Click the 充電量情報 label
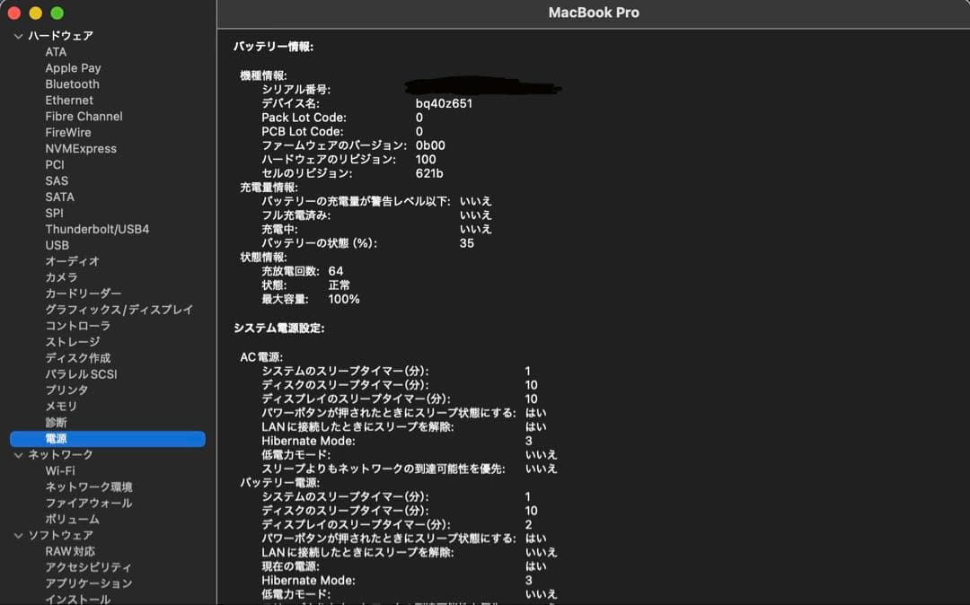 [269, 188]
